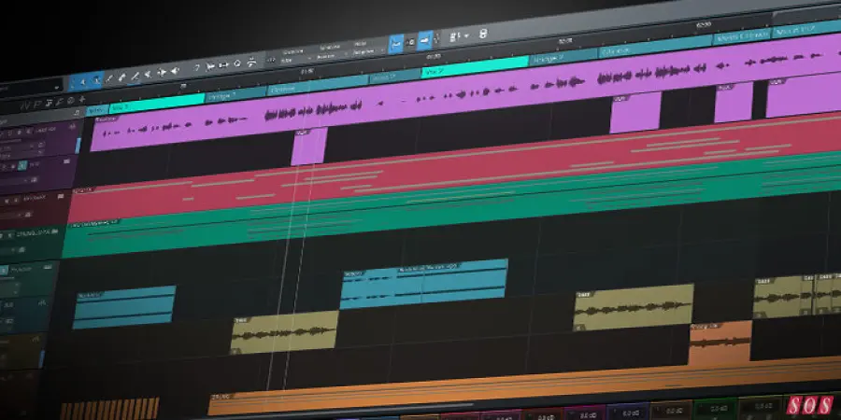Select the Mute tool
The height and width of the screenshot is (420, 841).
click(148, 75)
